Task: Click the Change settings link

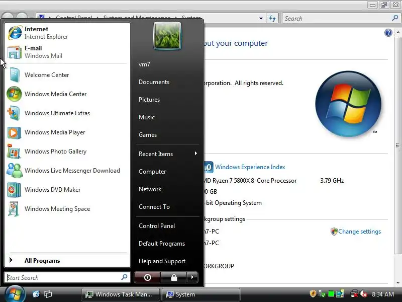Action: (x=359, y=232)
